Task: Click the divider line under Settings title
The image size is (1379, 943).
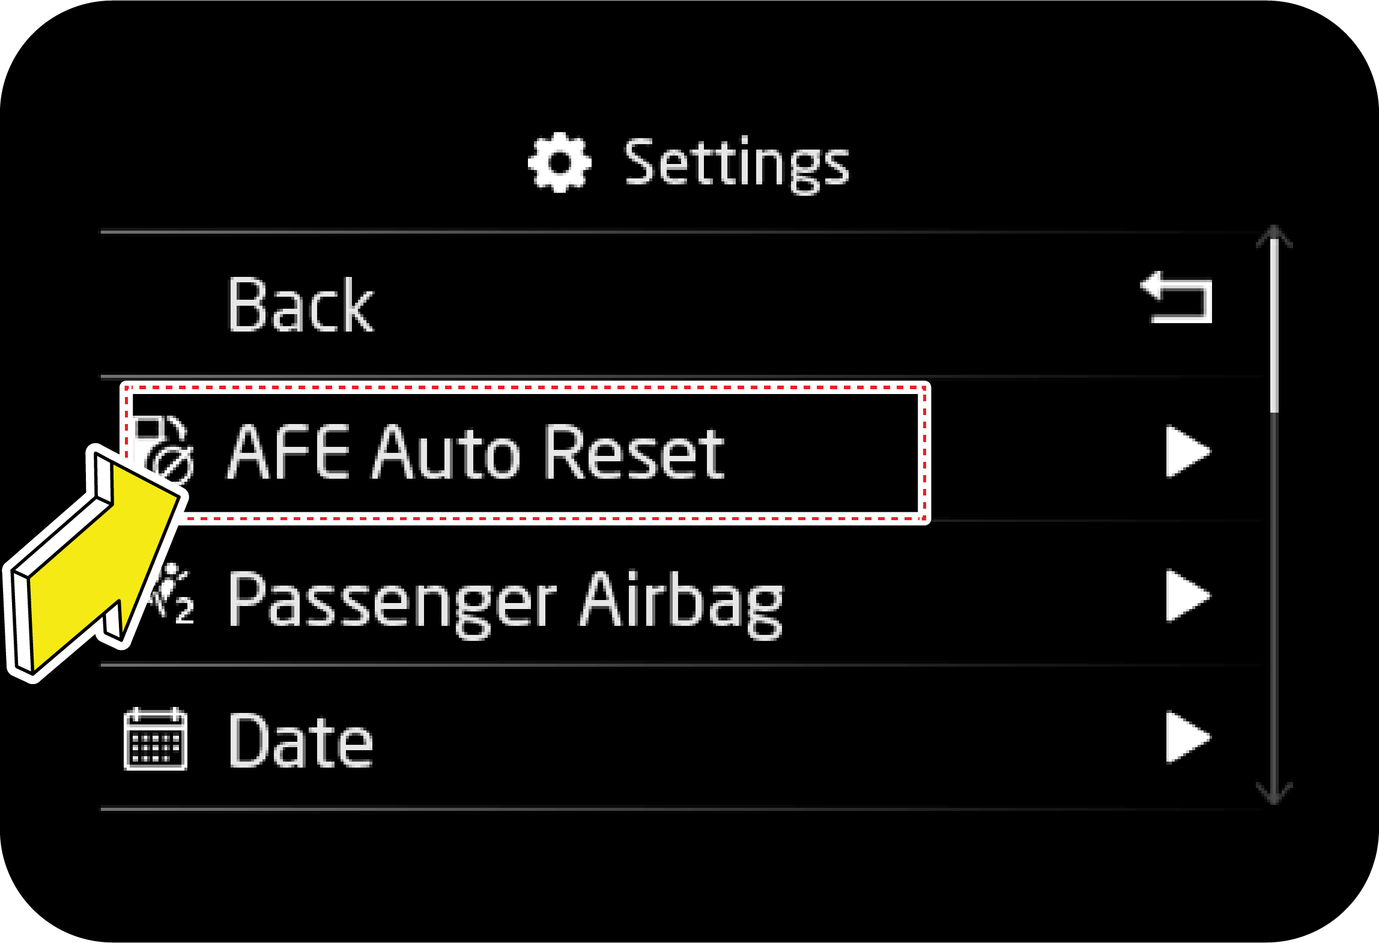Action: (x=661, y=232)
